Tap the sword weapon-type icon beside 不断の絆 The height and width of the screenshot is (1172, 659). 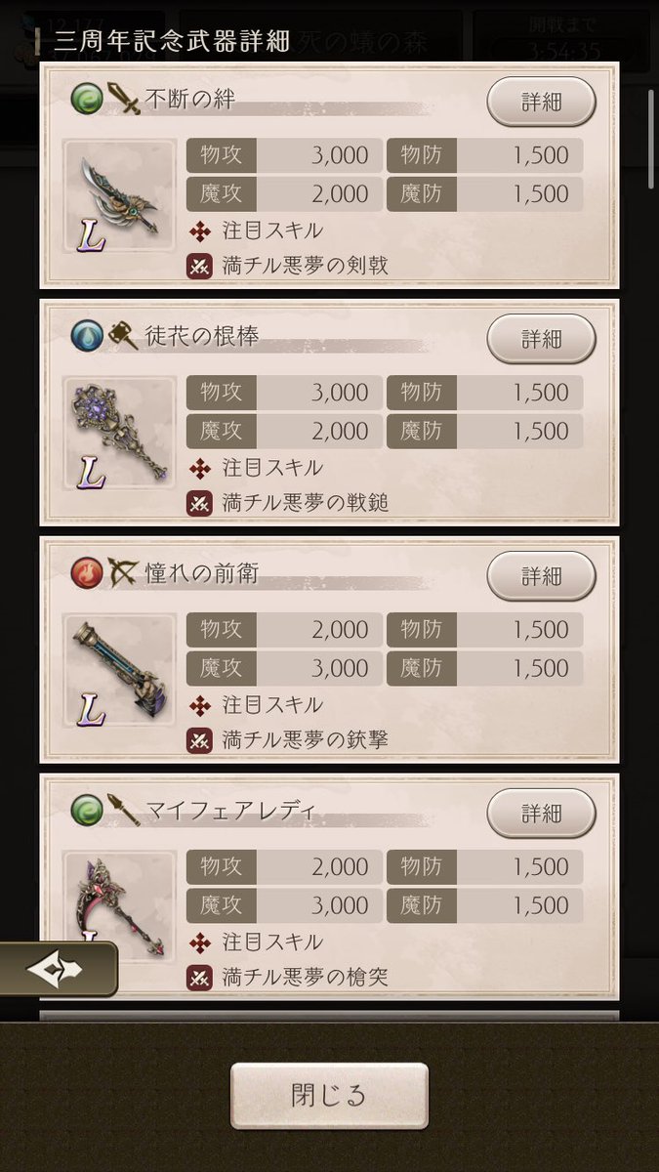pyautogui.click(x=123, y=99)
